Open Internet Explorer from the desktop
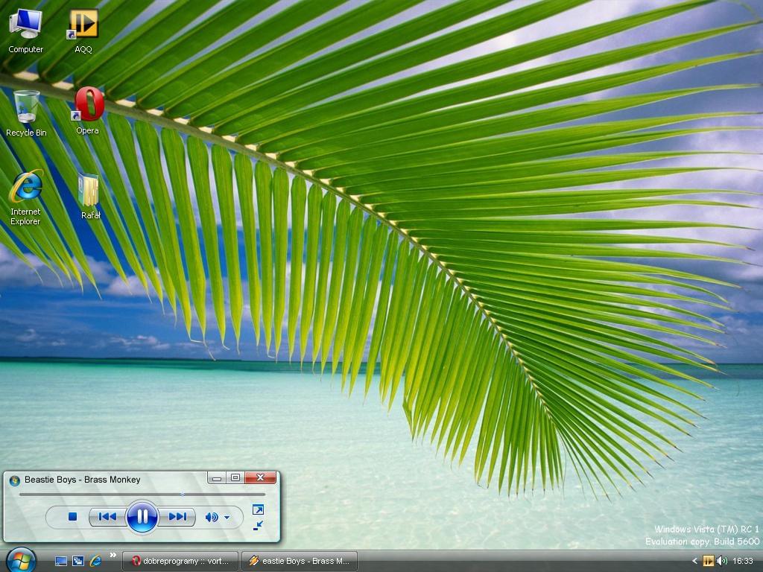The image size is (763, 572). tap(25, 195)
